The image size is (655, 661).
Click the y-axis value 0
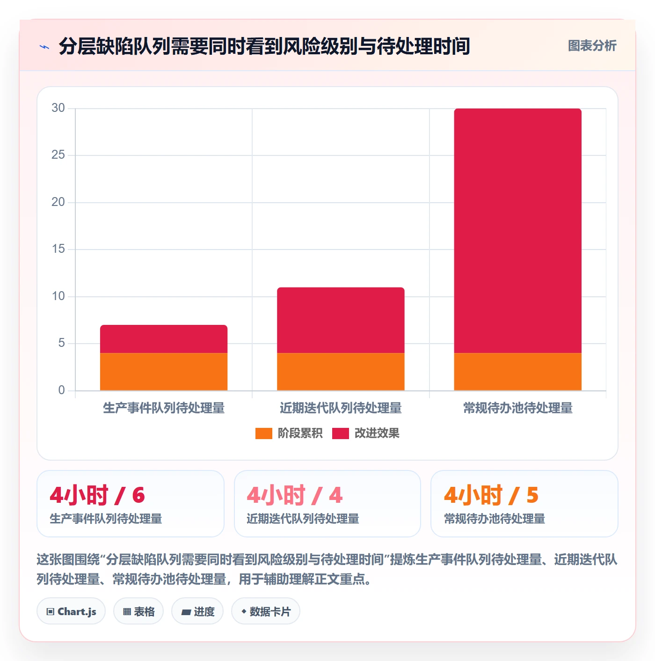coord(62,390)
